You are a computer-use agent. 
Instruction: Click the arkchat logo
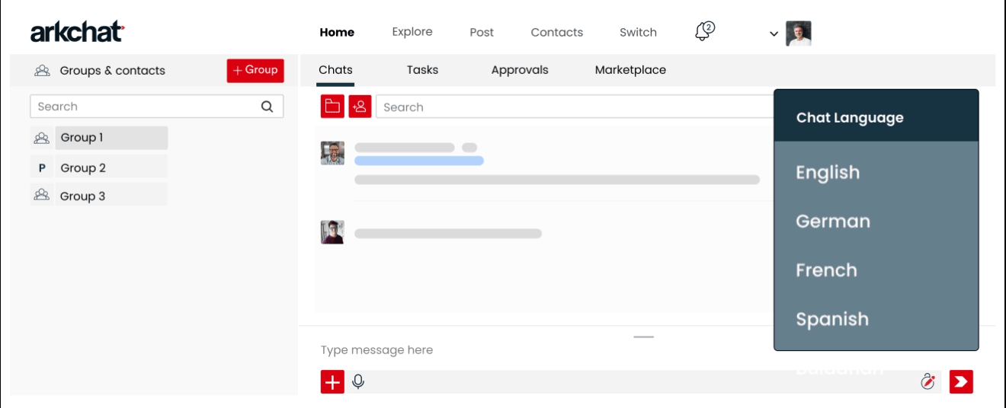77,32
